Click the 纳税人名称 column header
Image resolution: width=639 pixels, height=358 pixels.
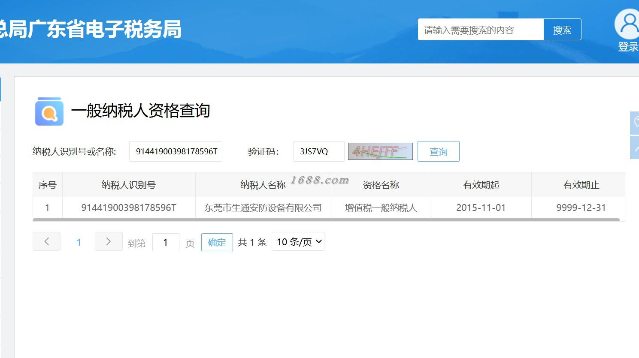[x=263, y=185]
